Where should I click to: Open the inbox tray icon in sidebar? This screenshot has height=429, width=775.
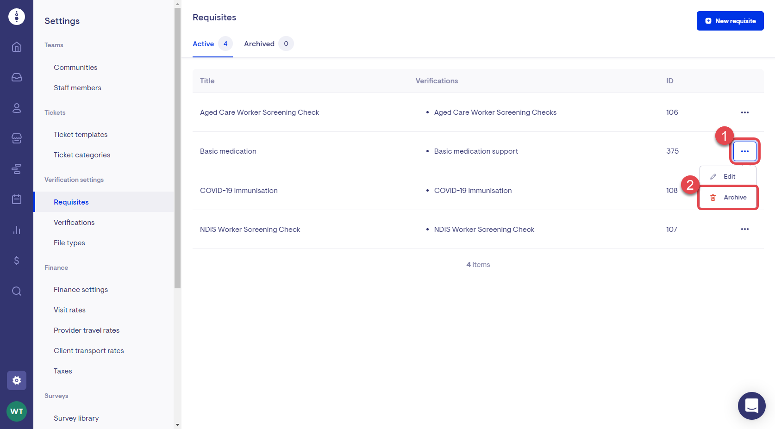tap(17, 77)
